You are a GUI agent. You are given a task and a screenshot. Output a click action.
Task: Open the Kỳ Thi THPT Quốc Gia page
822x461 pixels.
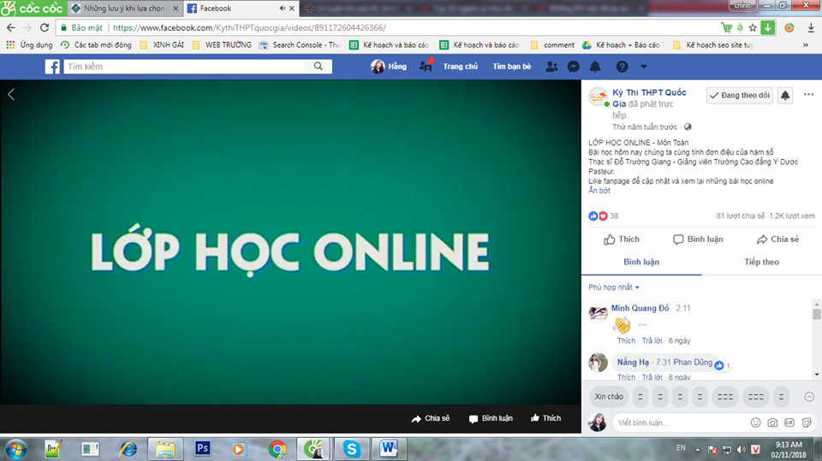pyautogui.click(x=649, y=98)
